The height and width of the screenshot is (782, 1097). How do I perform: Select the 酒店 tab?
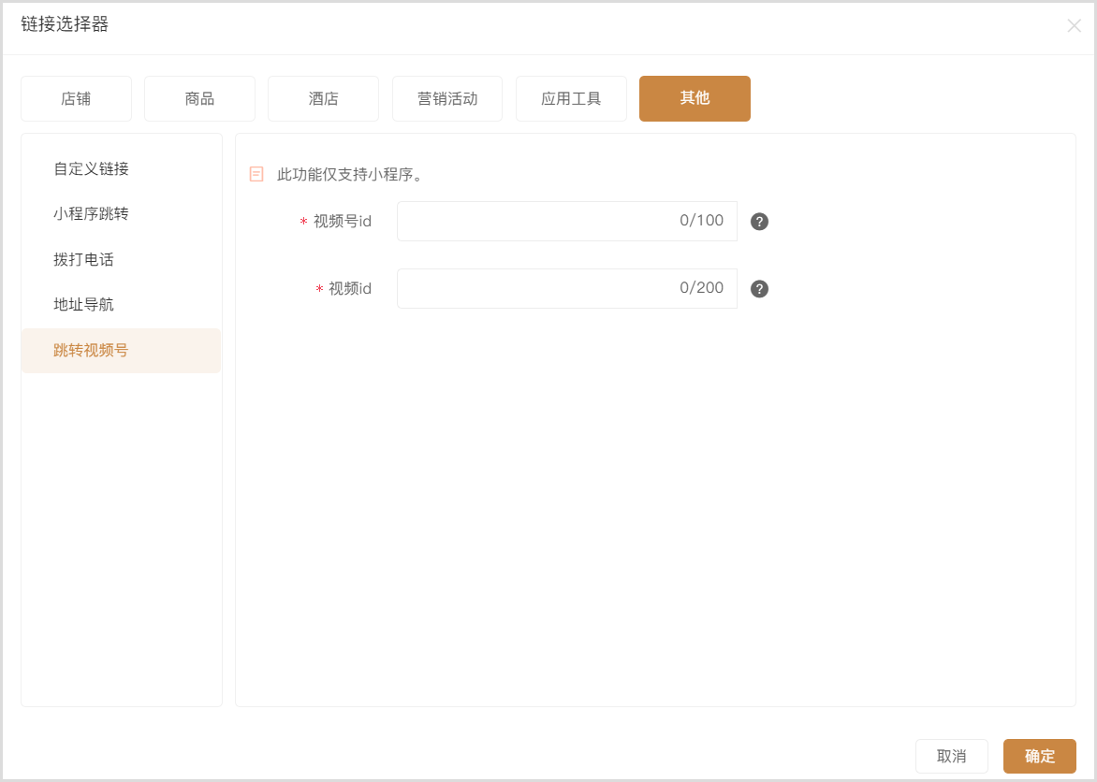[x=323, y=99]
